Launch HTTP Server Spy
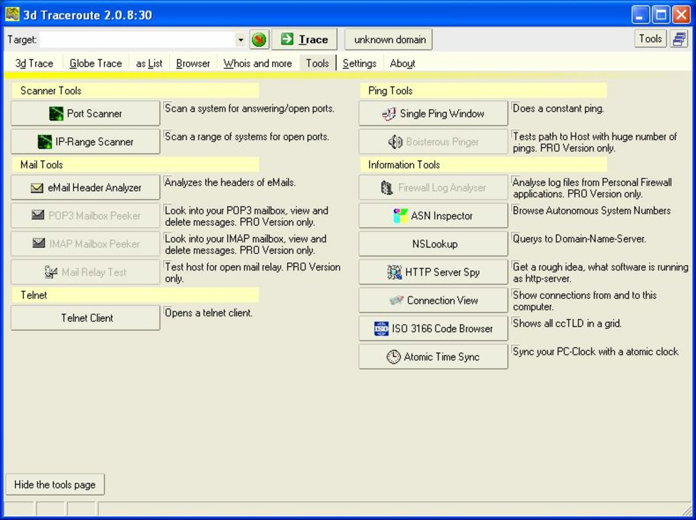The image size is (696, 520). 432,272
